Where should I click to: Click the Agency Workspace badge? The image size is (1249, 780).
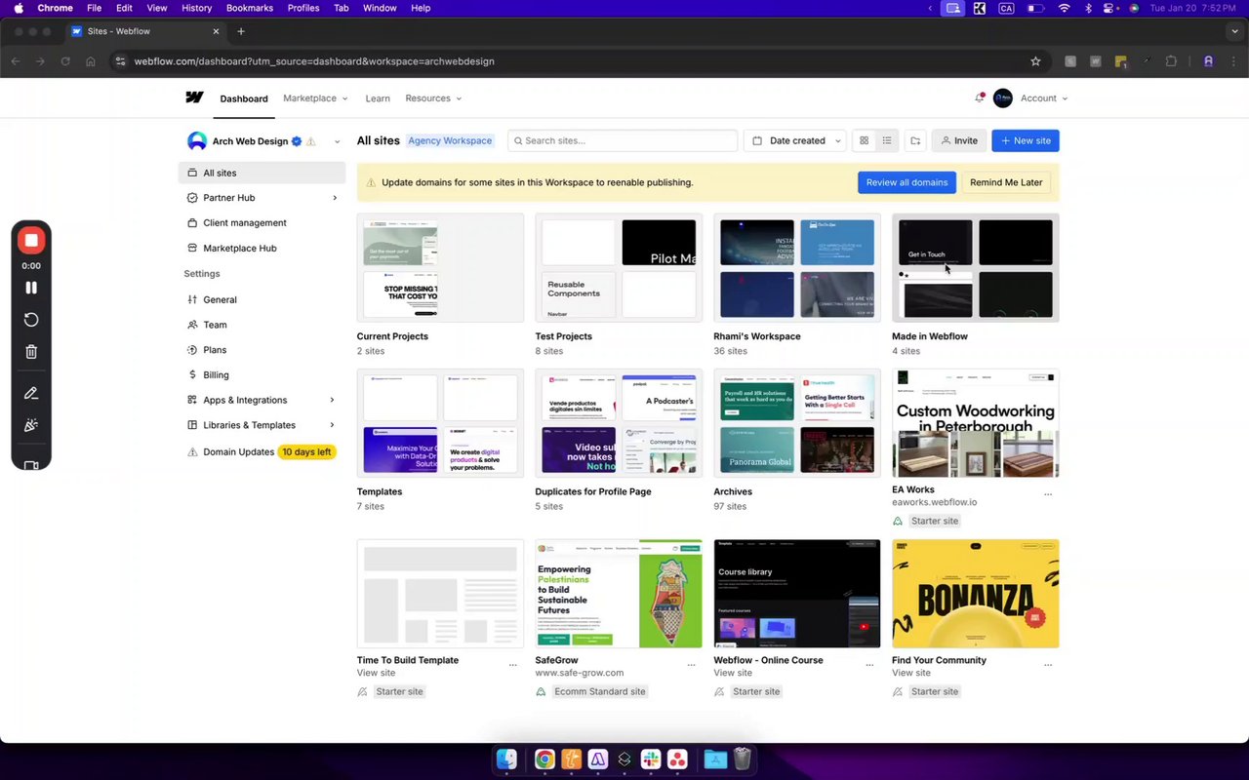click(450, 140)
